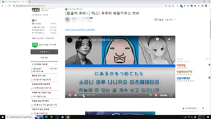
Task: Open the Windows Start menu
Action: (x=3, y=117)
